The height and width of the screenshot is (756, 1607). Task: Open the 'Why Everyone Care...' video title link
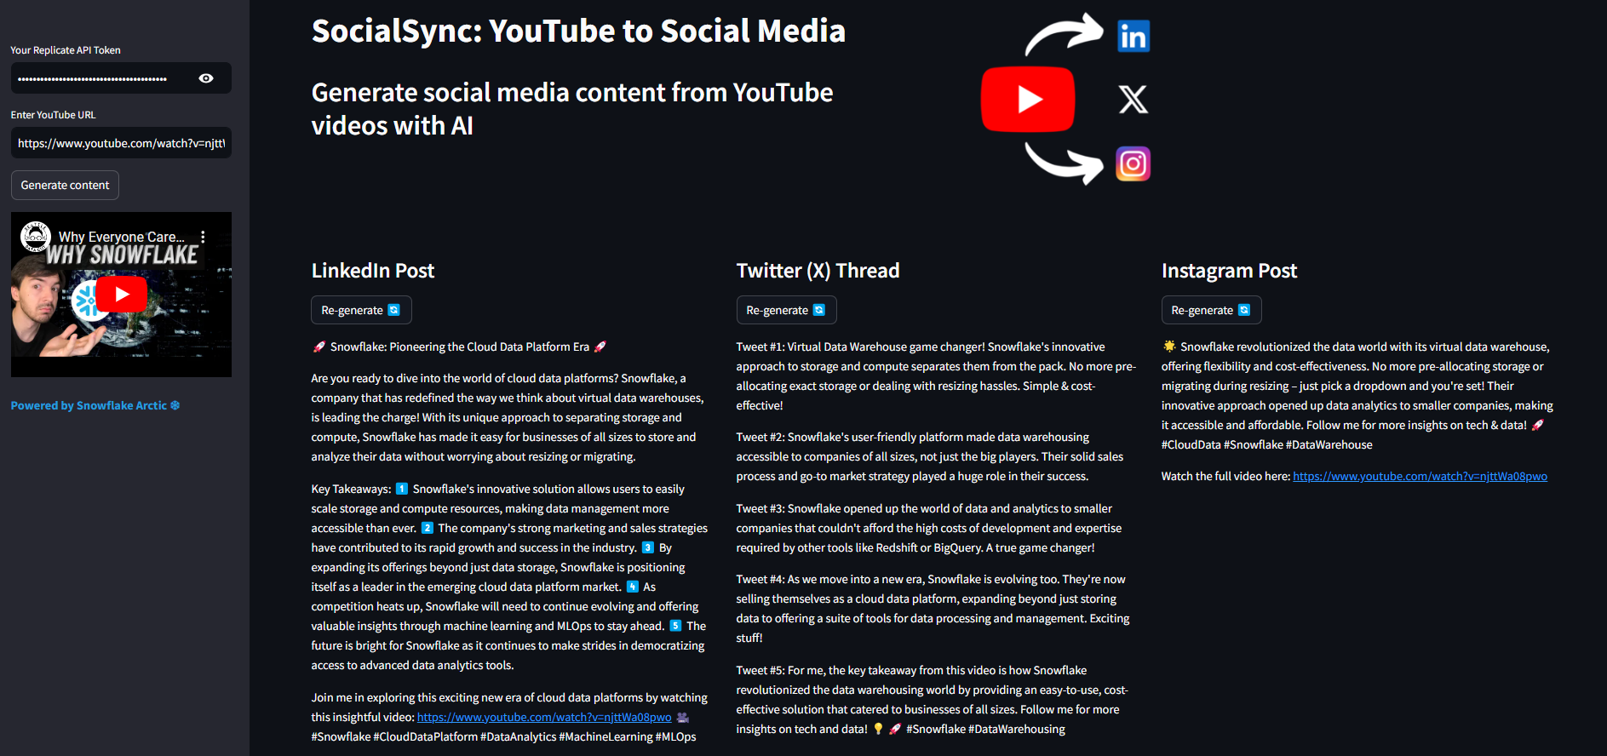121,237
